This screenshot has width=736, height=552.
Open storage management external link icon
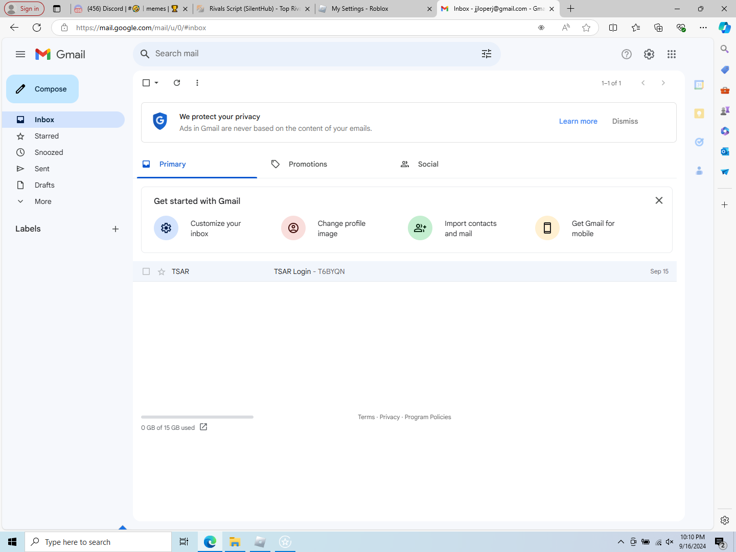pos(203,427)
